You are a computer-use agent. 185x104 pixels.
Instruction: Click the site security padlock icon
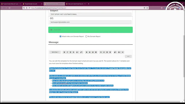(26, 8)
